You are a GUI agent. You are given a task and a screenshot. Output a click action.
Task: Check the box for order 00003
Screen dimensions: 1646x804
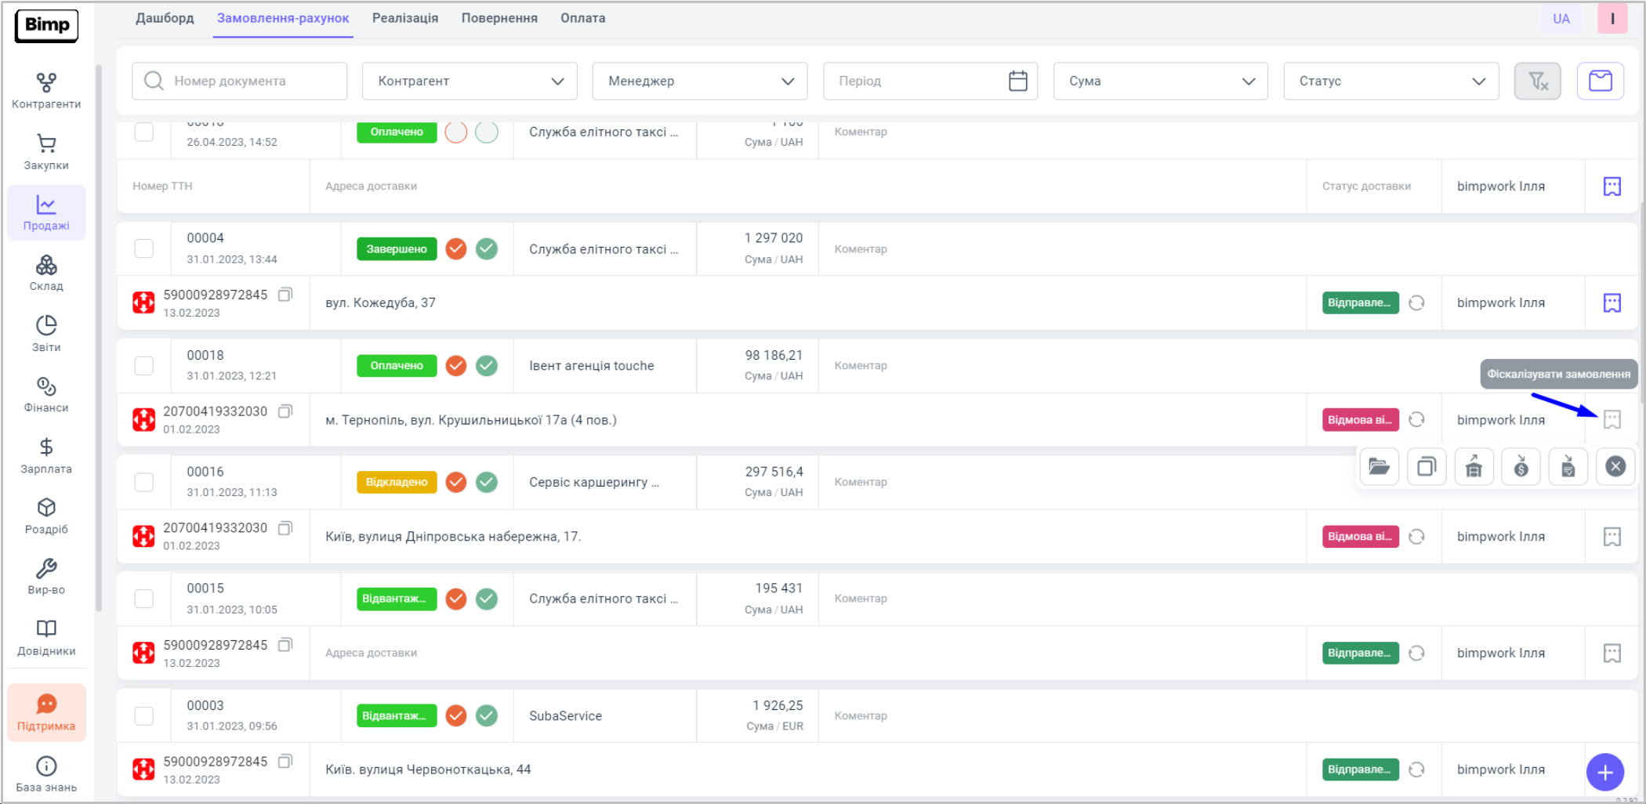(x=144, y=715)
